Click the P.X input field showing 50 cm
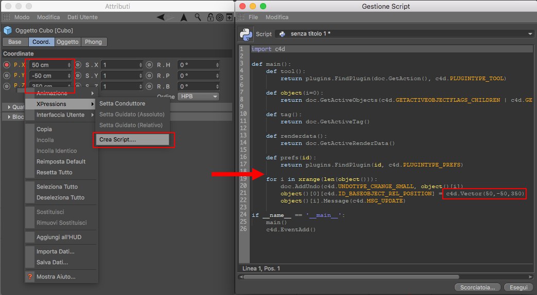This screenshot has width=537, height=295. coord(48,65)
